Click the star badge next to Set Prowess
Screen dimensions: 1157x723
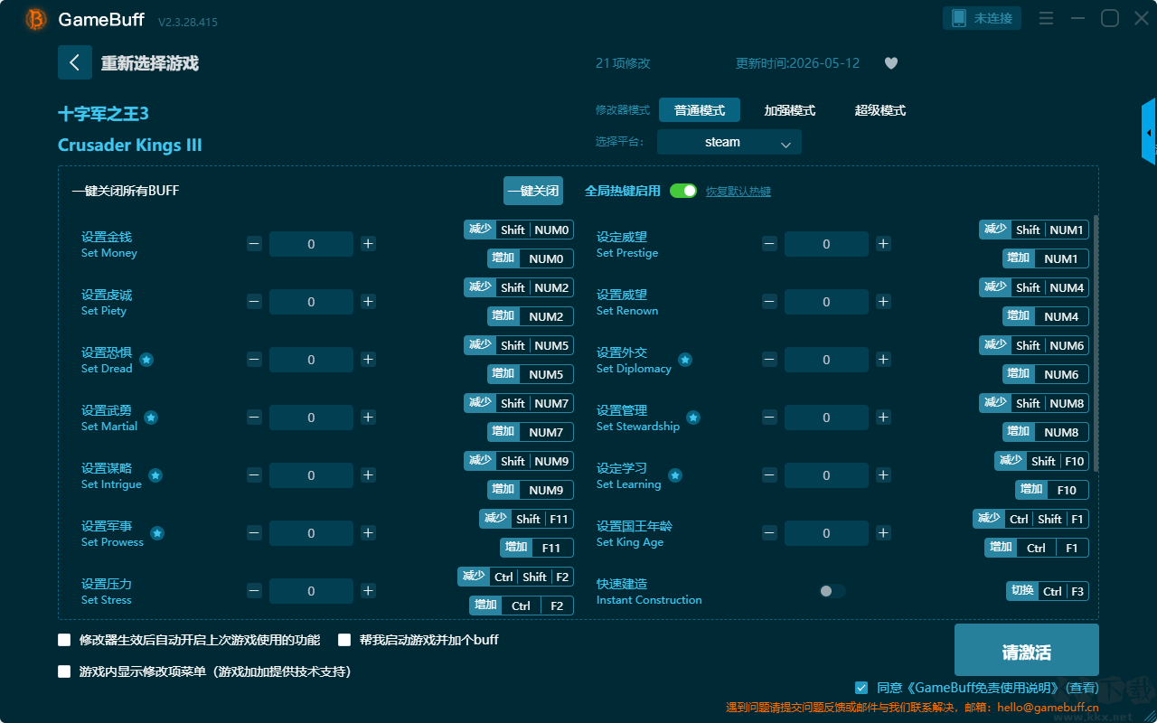tap(157, 533)
